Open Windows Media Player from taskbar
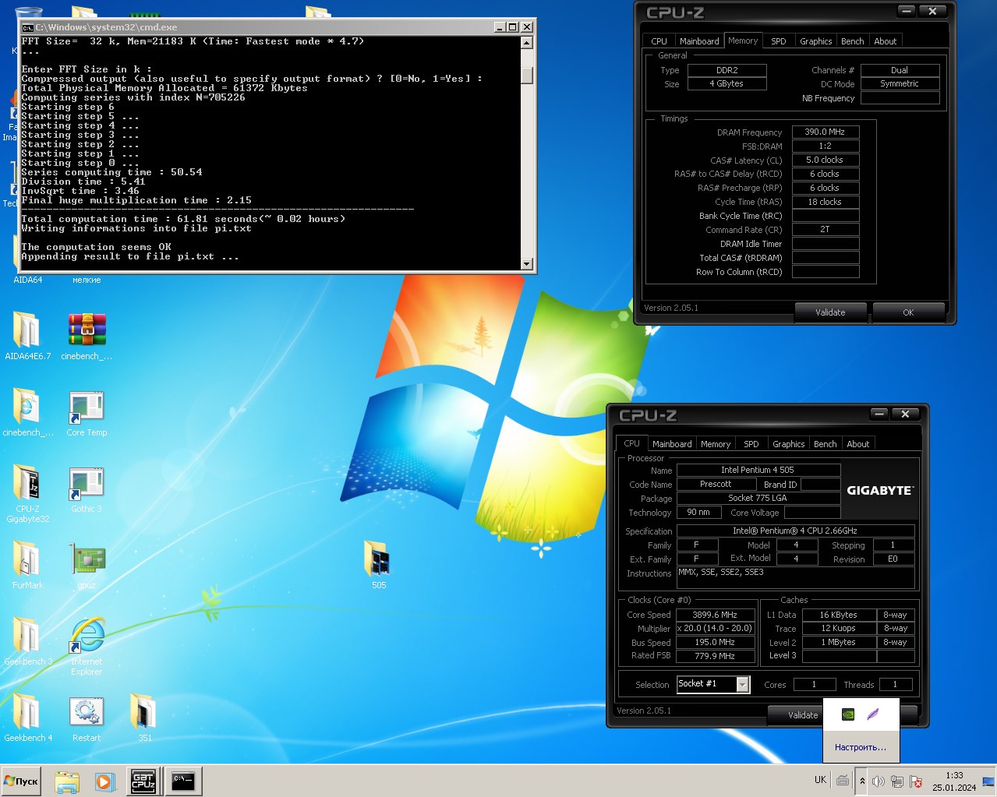Image resolution: width=997 pixels, height=797 pixels. pyautogui.click(x=104, y=781)
